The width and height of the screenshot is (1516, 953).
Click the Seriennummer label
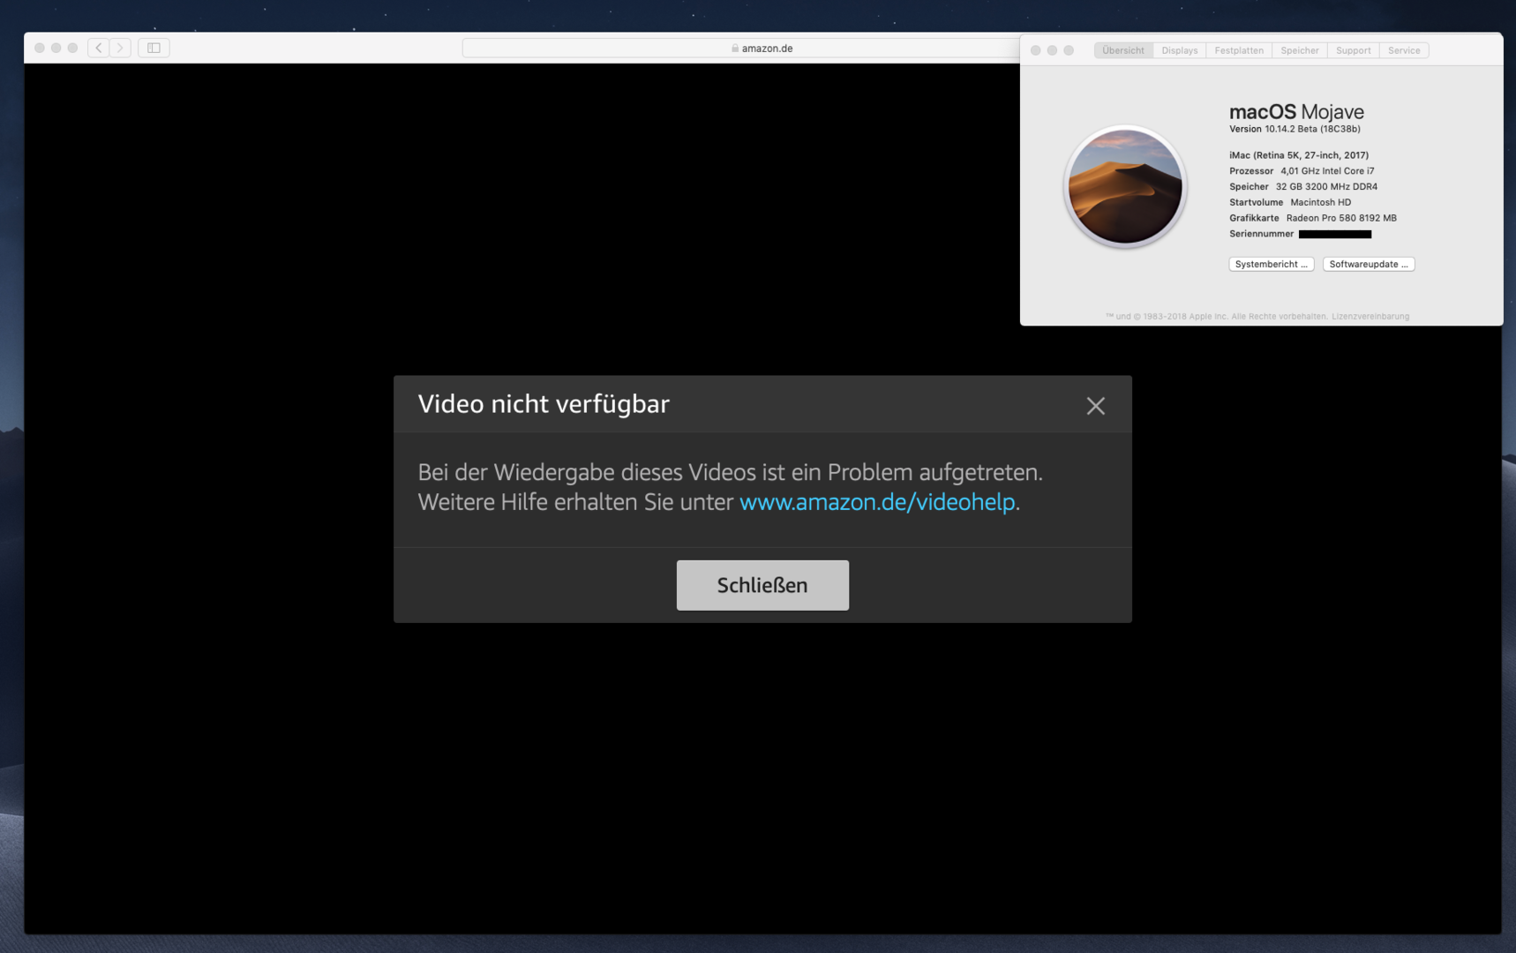click(1261, 234)
